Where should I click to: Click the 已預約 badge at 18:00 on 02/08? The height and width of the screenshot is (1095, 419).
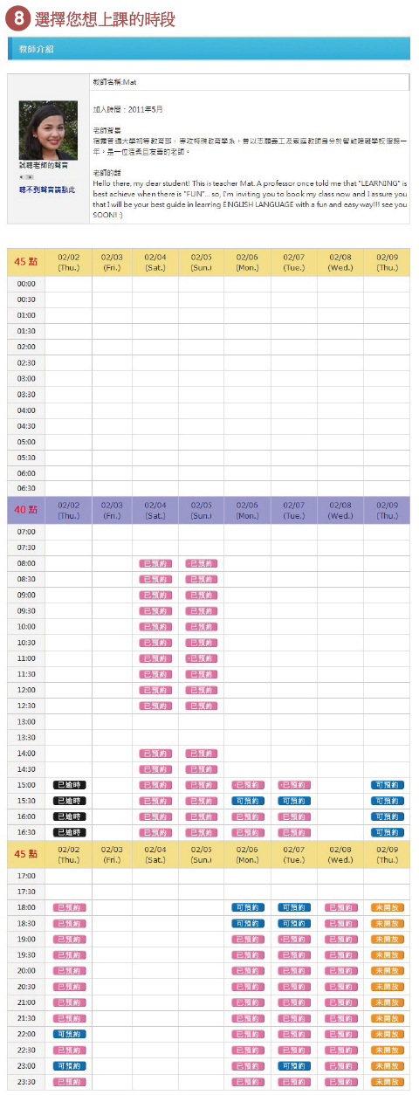pyautogui.click(x=341, y=907)
